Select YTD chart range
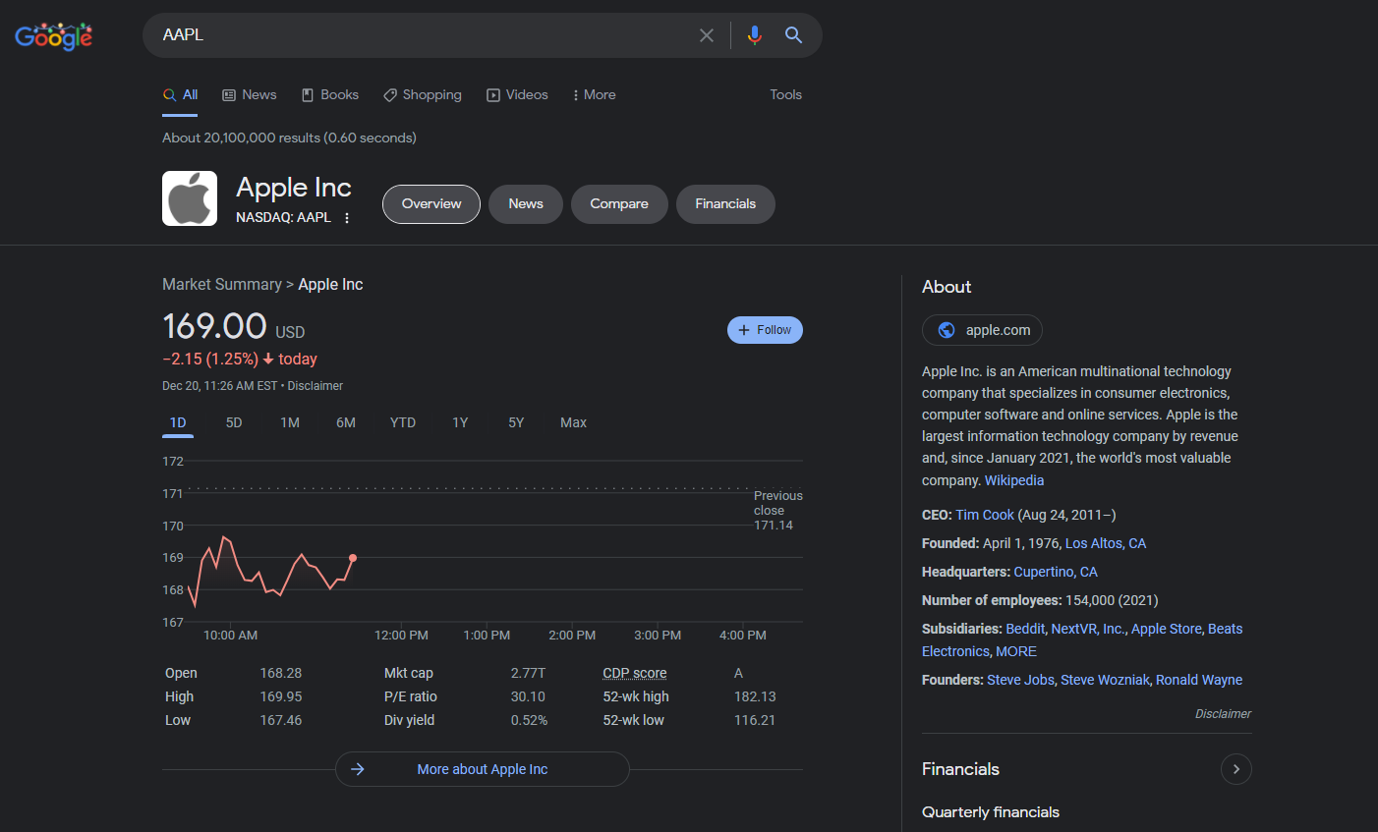The image size is (1378, 832). tap(403, 422)
